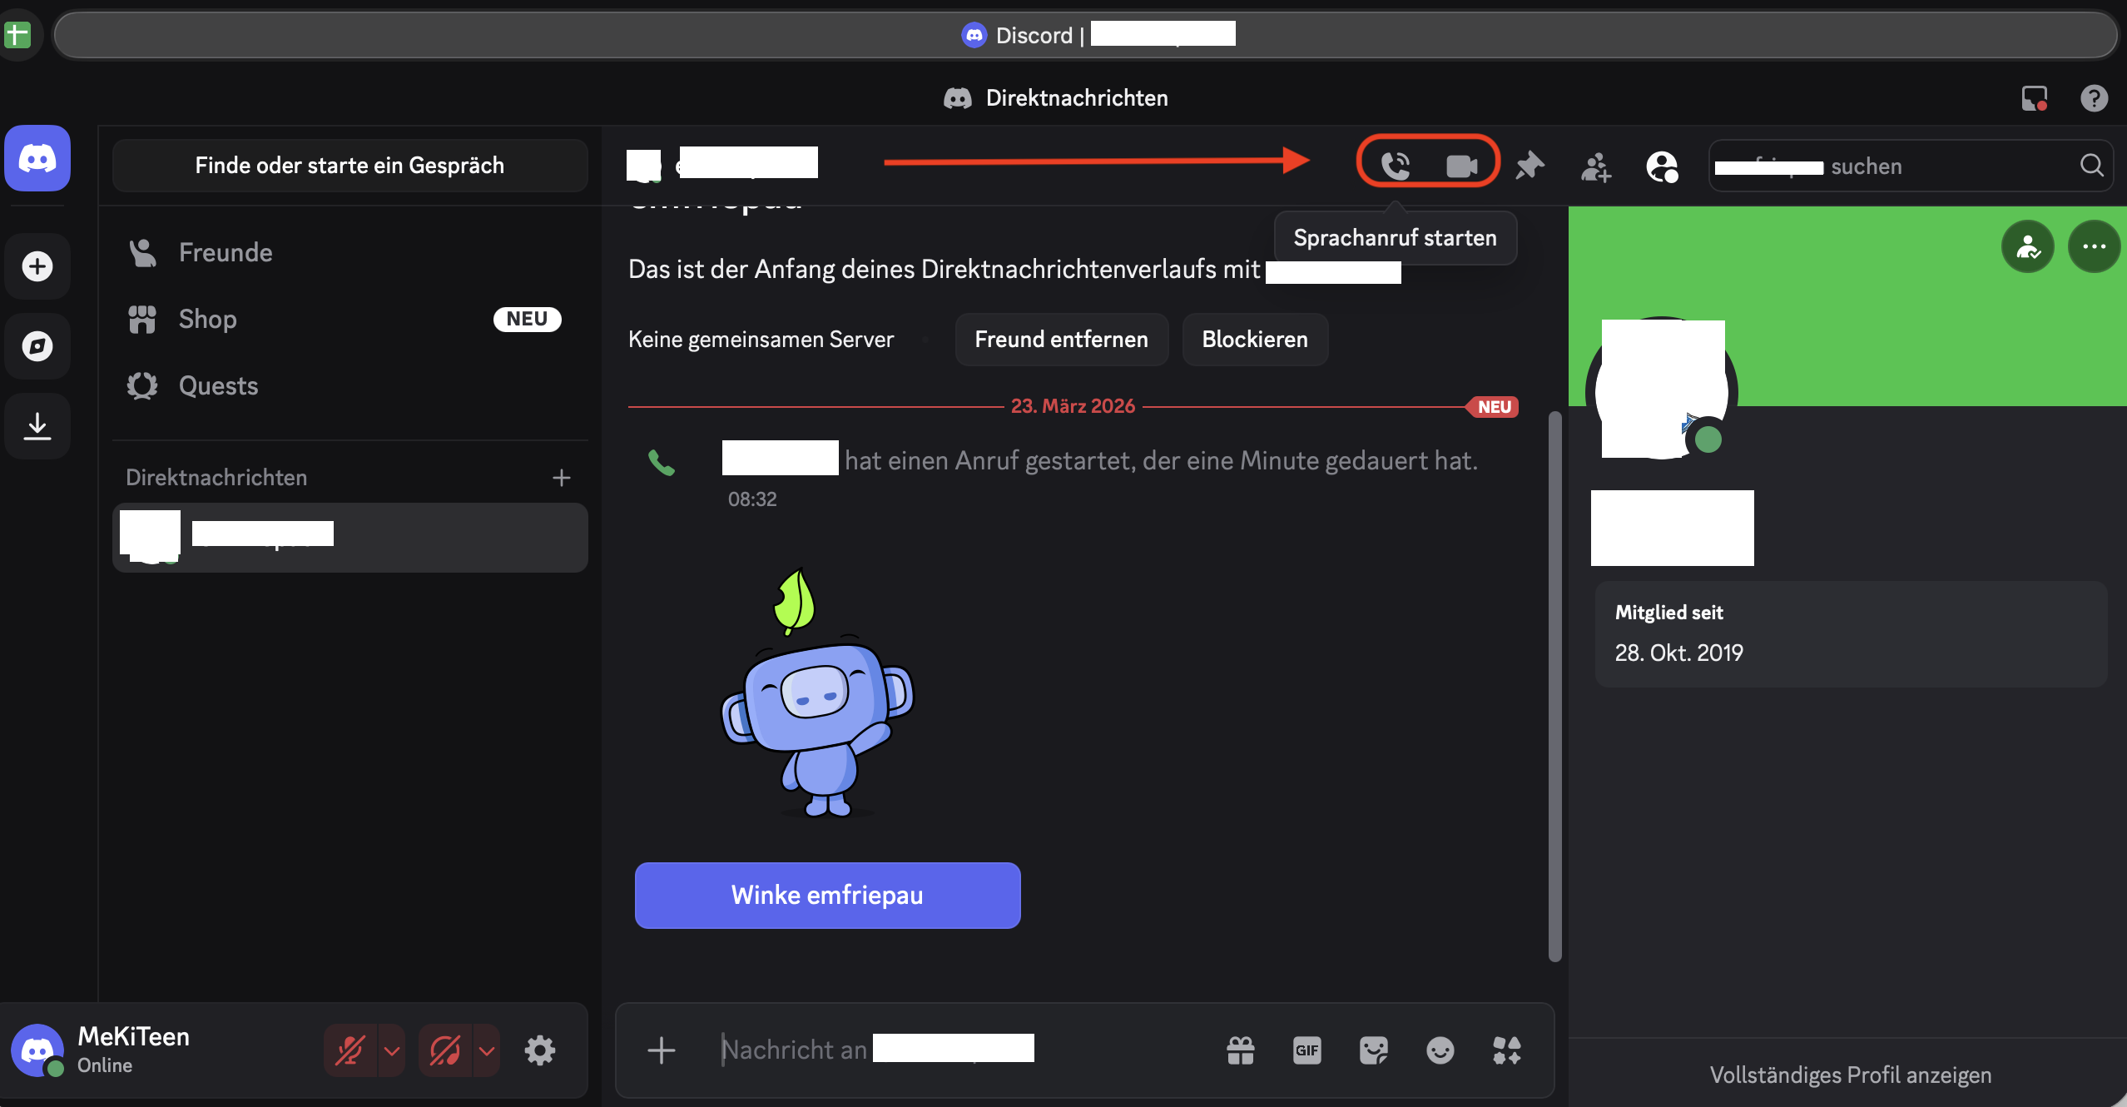Open the GIF picker
This screenshot has width=2127, height=1107.
(1306, 1050)
